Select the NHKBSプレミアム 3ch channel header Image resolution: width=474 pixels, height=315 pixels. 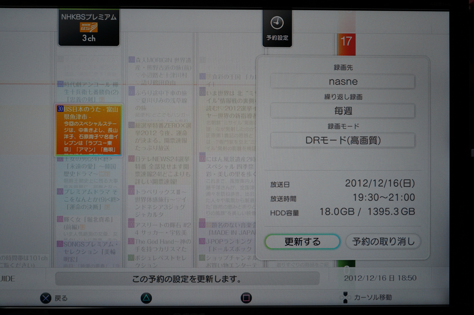pos(89,27)
